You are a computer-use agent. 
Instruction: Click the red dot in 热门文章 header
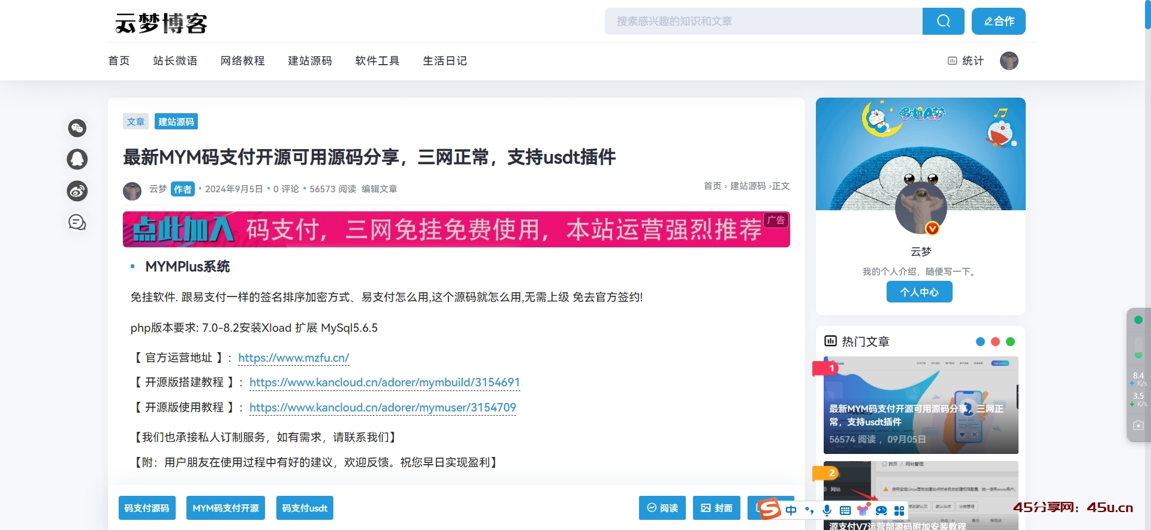tap(995, 341)
